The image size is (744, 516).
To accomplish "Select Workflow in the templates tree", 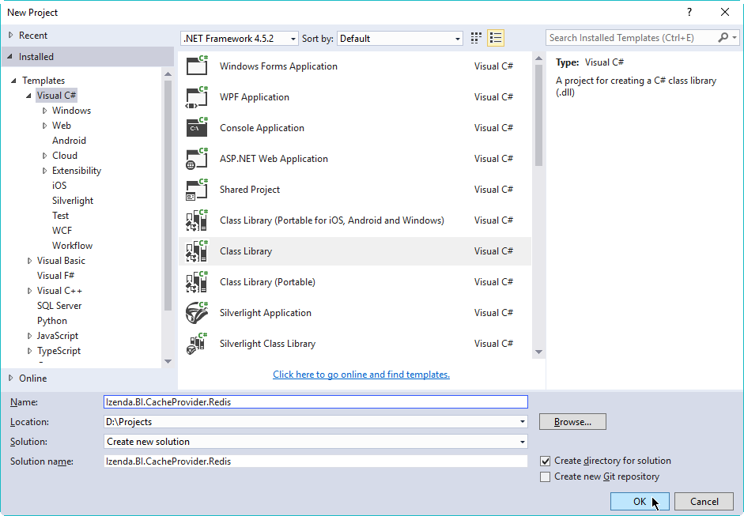I will pos(72,246).
